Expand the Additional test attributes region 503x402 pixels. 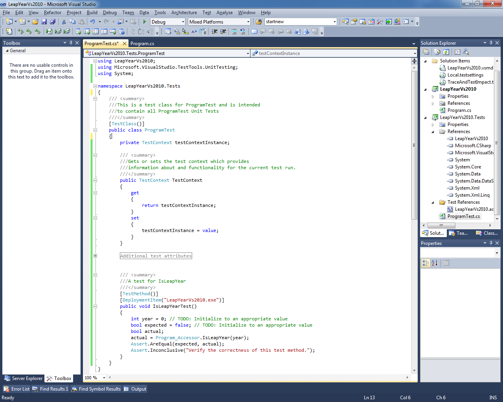point(95,256)
